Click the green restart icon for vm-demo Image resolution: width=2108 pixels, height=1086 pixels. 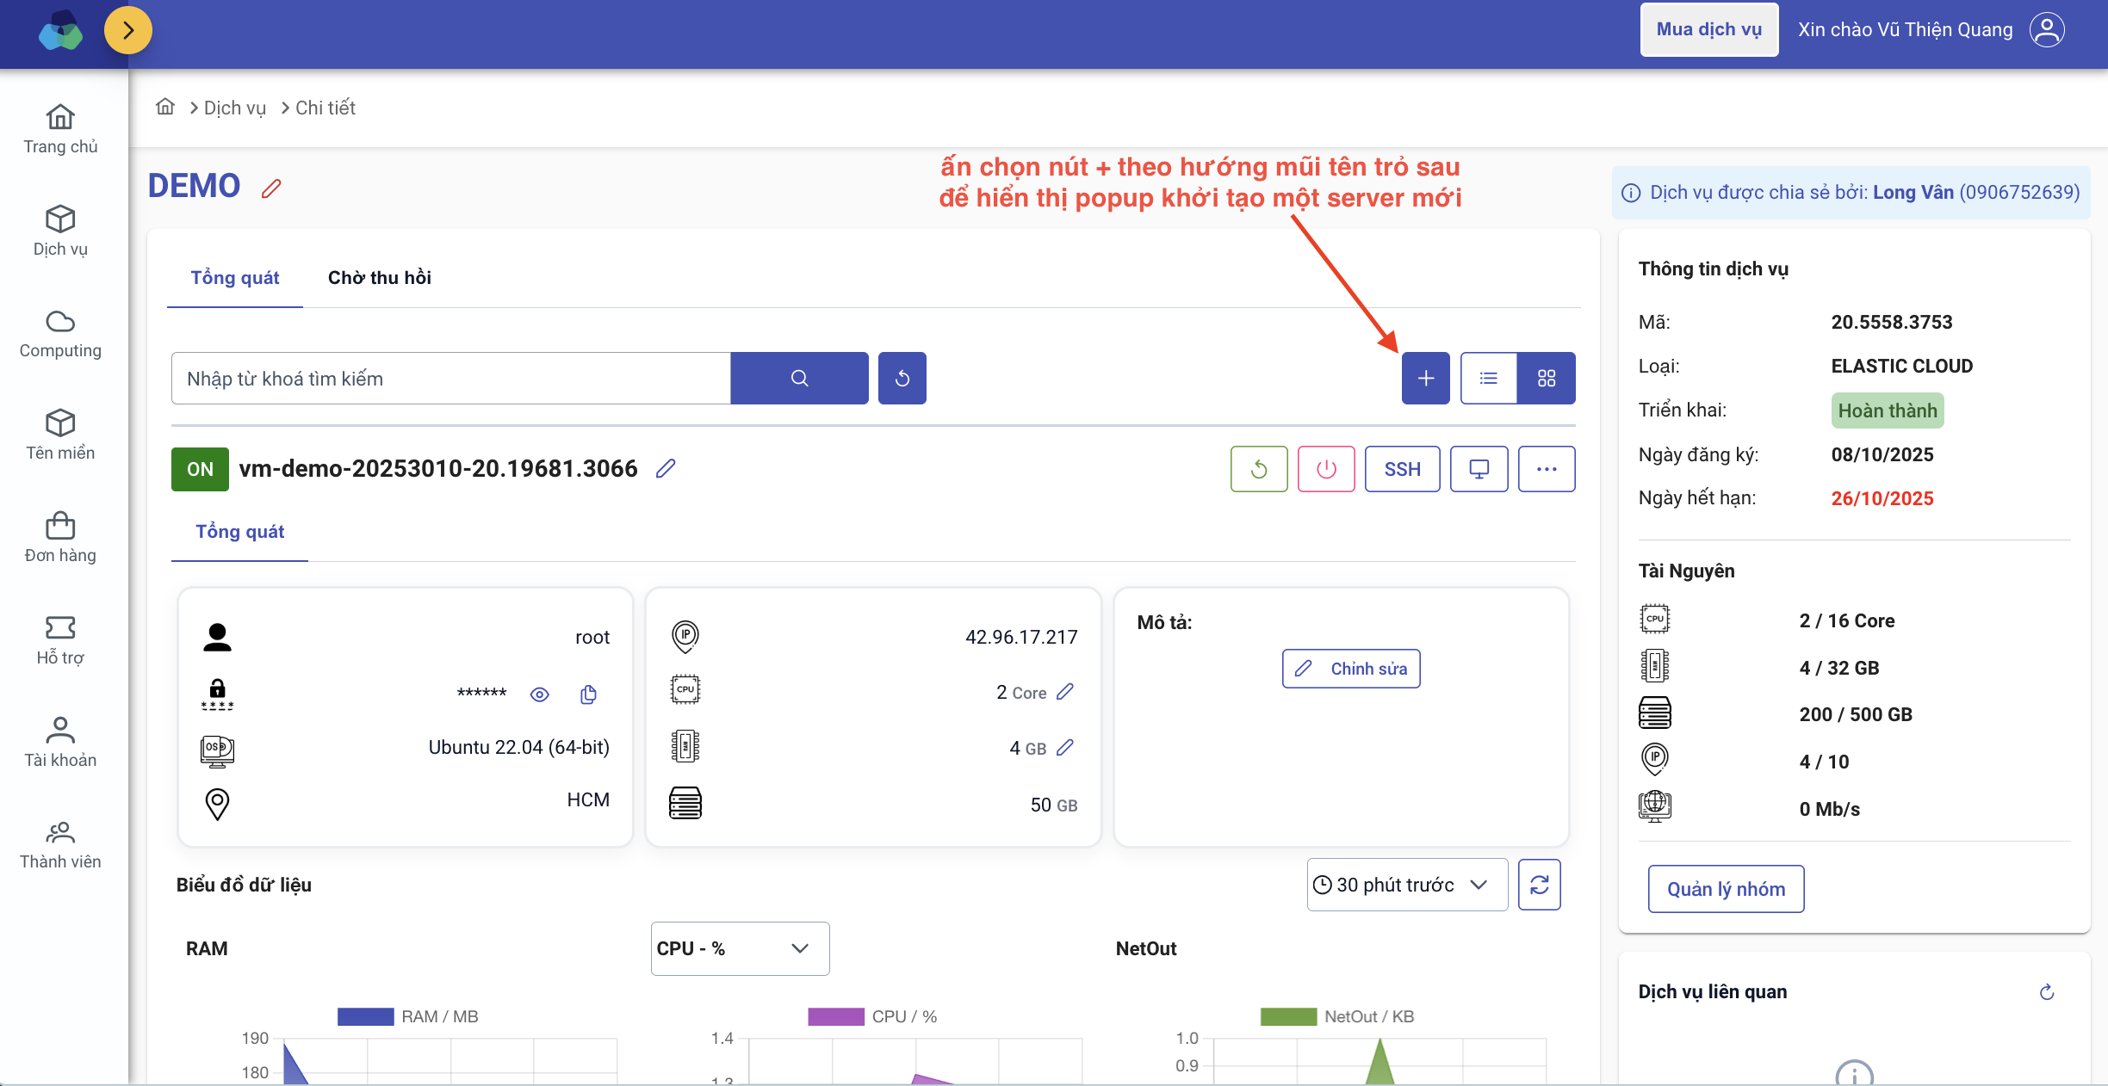click(x=1258, y=469)
